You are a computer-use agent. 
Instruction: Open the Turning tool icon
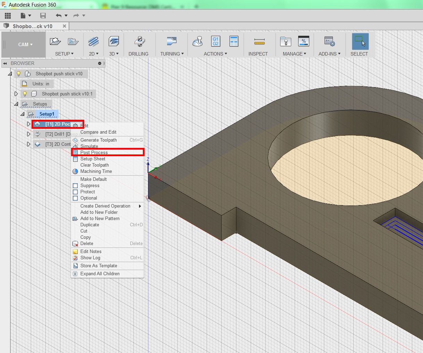coord(172,42)
